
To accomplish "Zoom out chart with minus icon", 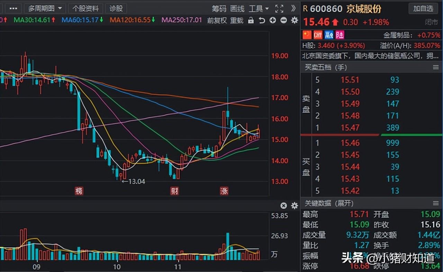I will [283, 20].
